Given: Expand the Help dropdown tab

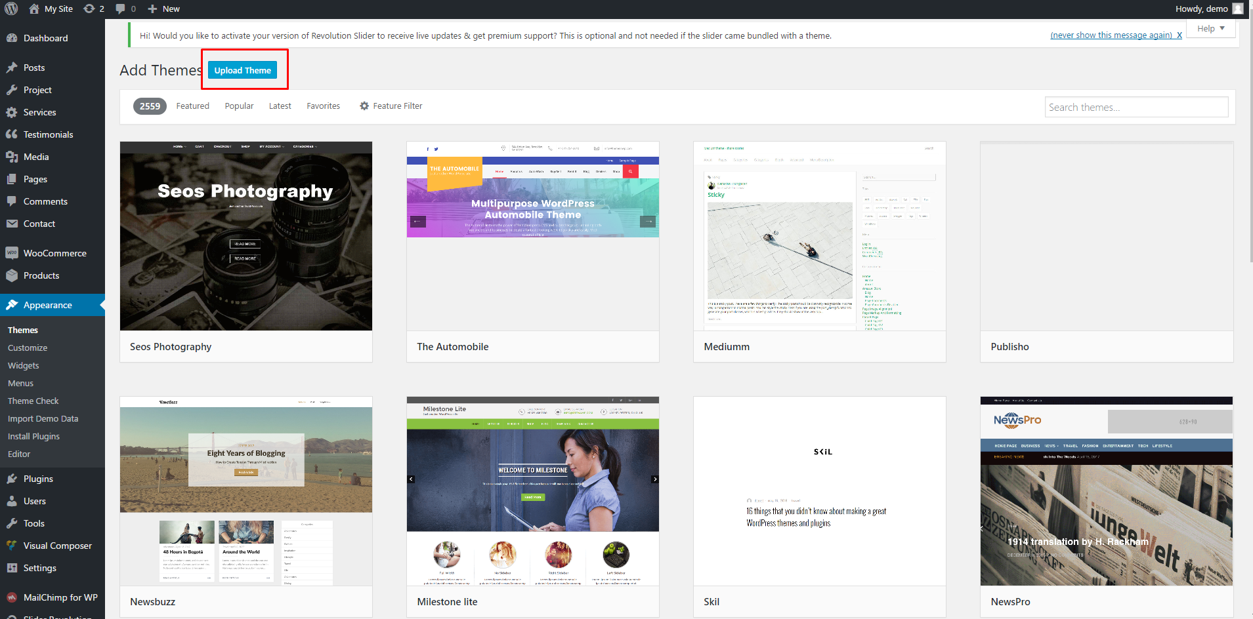Looking at the screenshot, I should 1211,28.
